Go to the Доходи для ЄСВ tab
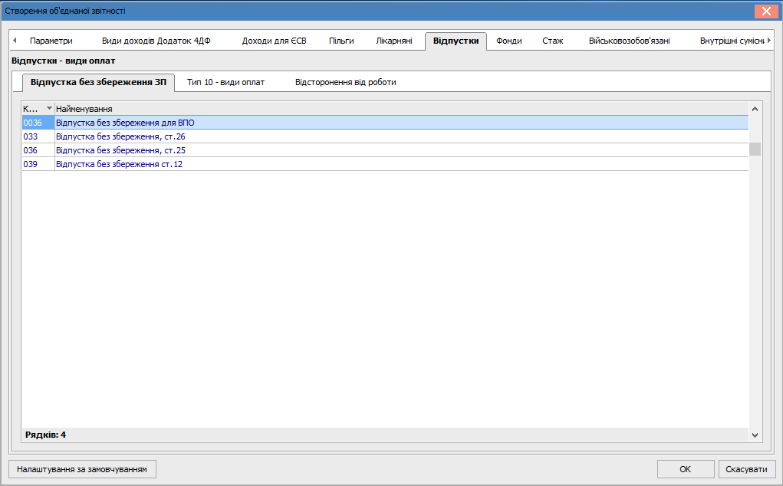This screenshot has height=486, width=783. point(274,41)
